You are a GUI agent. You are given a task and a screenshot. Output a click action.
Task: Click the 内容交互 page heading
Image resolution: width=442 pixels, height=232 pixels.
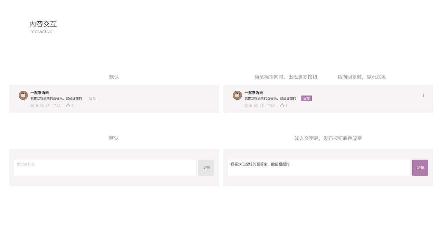pyautogui.click(x=43, y=24)
